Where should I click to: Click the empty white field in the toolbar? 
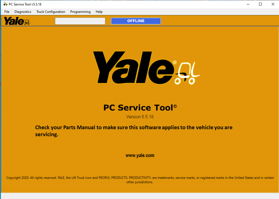80,21
